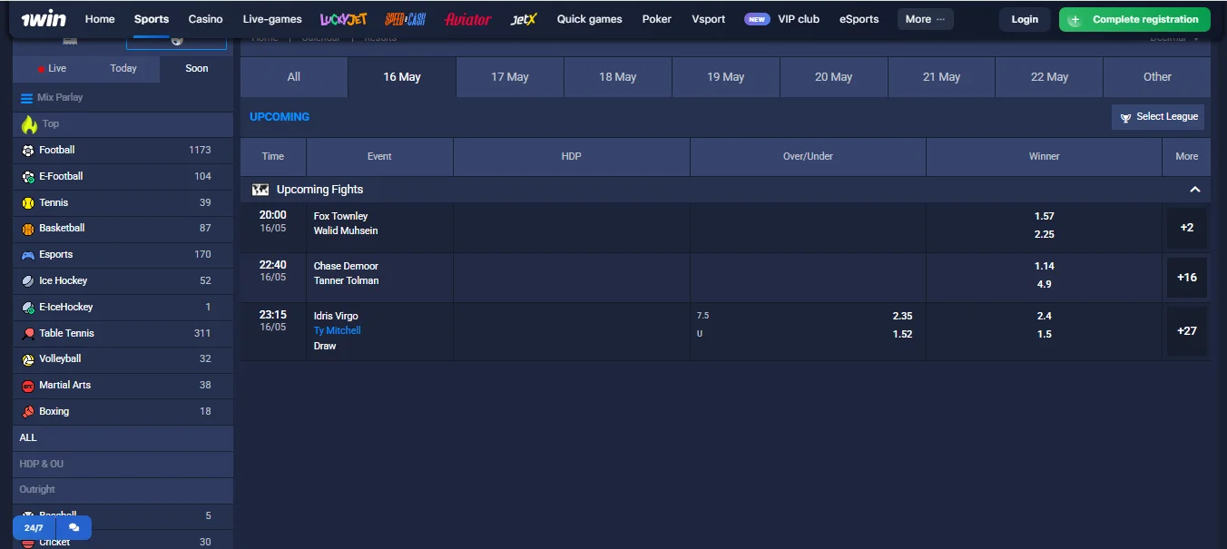Viewport: 1227px width, 549px height.
Task: Click the Complete registration button
Action: (1134, 19)
